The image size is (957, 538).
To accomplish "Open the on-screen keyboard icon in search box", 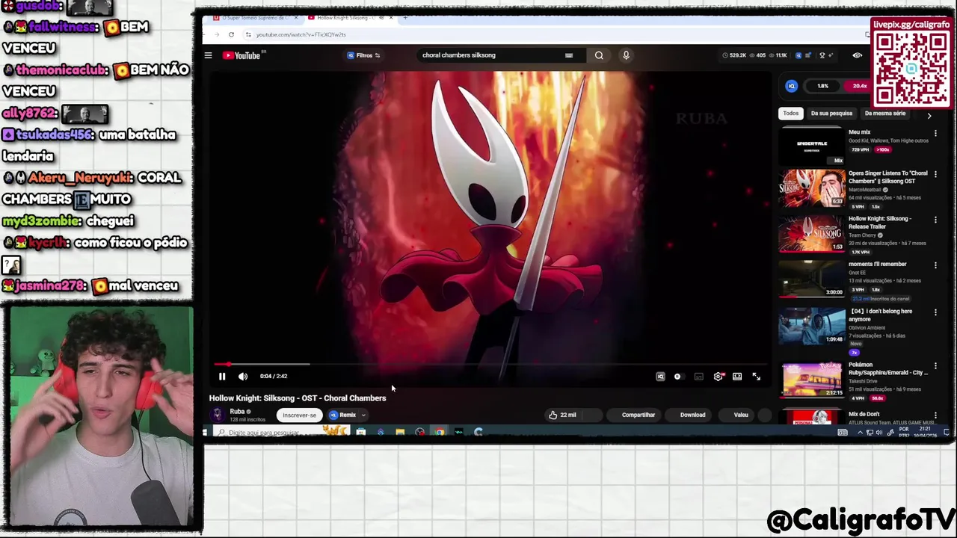I will point(569,55).
